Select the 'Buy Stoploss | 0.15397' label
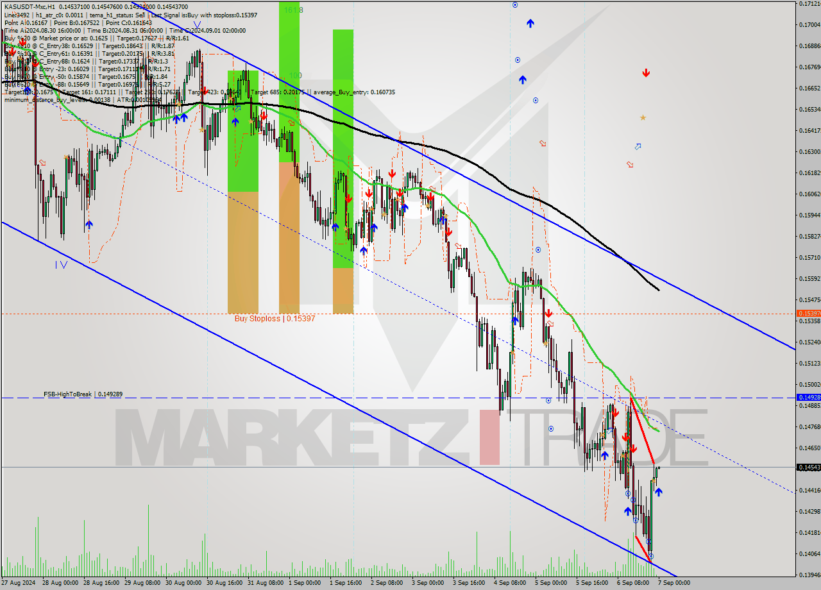Viewport: 821px width, 590px height. click(275, 318)
